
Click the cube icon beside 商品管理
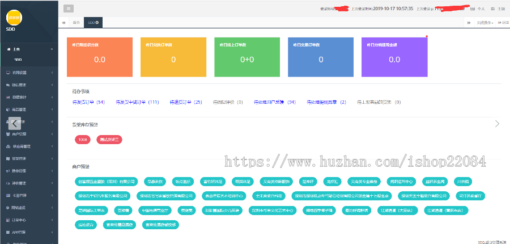[x=8, y=110]
